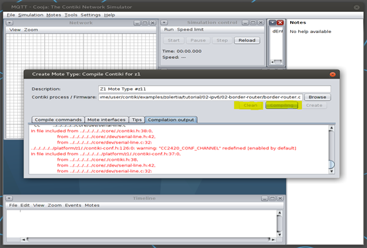
Task: Maximize the Simulation control panel
Action: pos(253,22)
